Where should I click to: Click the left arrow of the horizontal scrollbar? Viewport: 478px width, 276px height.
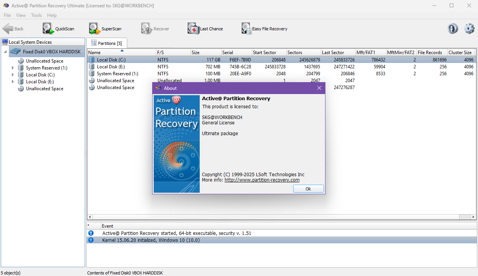coord(90,217)
